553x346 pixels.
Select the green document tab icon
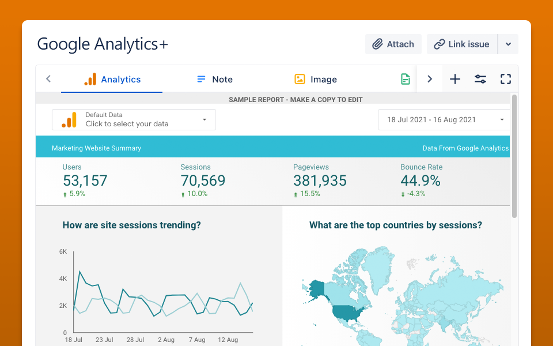pos(406,79)
